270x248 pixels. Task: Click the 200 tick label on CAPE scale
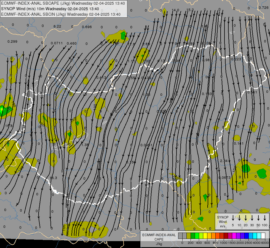191,243
